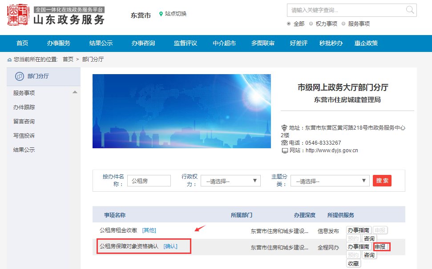The height and width of the screenshot is (269, 432).
Task: Click the 所属部门 column header
Action: (x=242, y=215)
